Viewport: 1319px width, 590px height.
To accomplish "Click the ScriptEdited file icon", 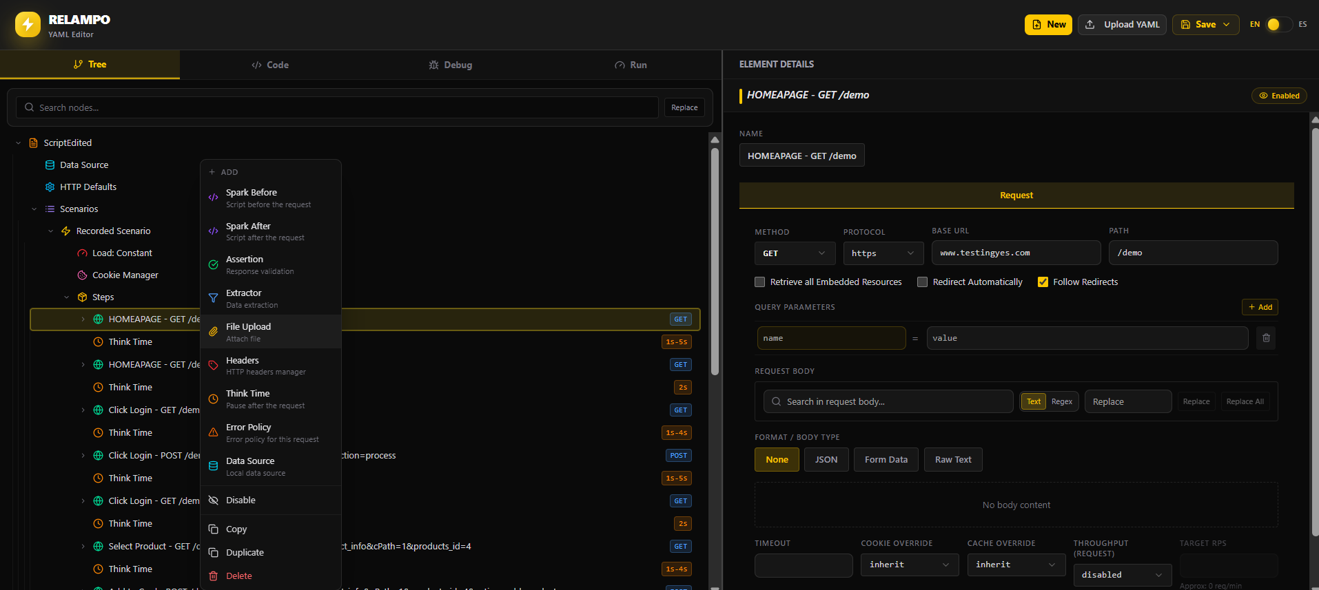I will point(33,143).
